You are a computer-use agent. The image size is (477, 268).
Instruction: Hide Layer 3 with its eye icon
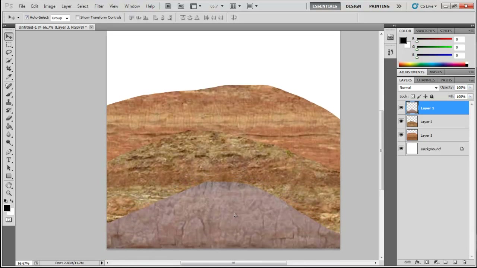401,135
